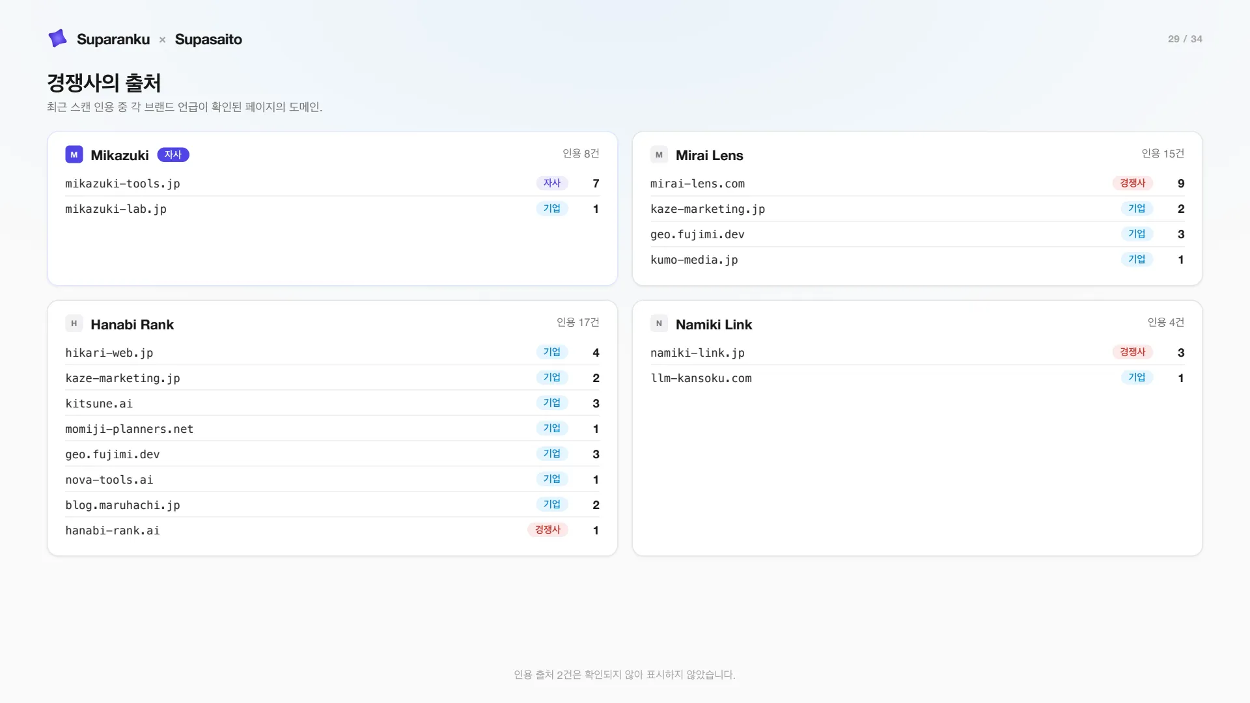Screen dimensions: 1250x703
Task: Select the llm-kansoku.com domain entry
Action: click(x=701, y=378)
